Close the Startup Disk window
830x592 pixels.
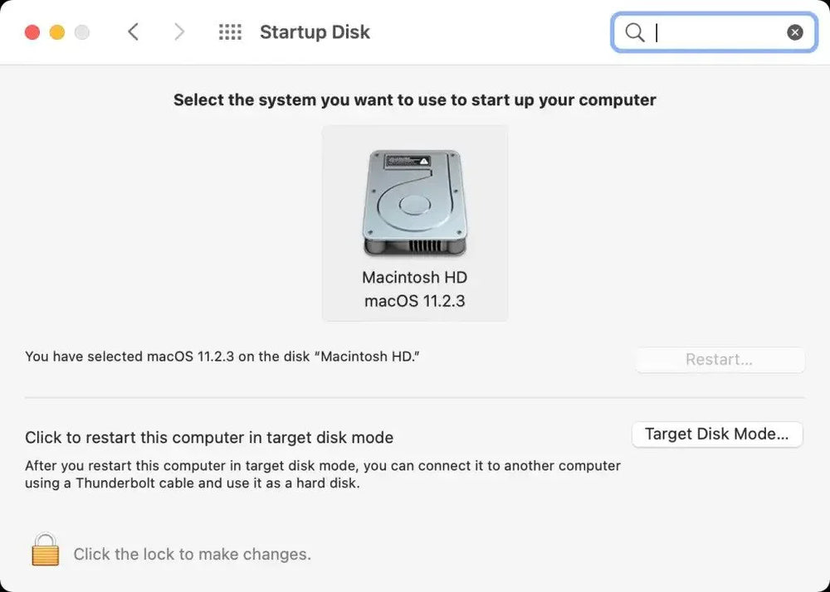pos(32,32)
